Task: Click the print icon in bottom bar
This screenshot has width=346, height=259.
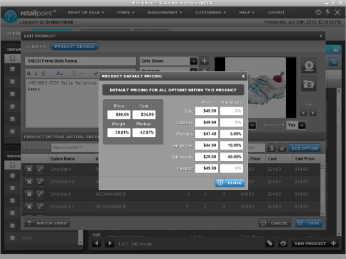Action: 283,244
